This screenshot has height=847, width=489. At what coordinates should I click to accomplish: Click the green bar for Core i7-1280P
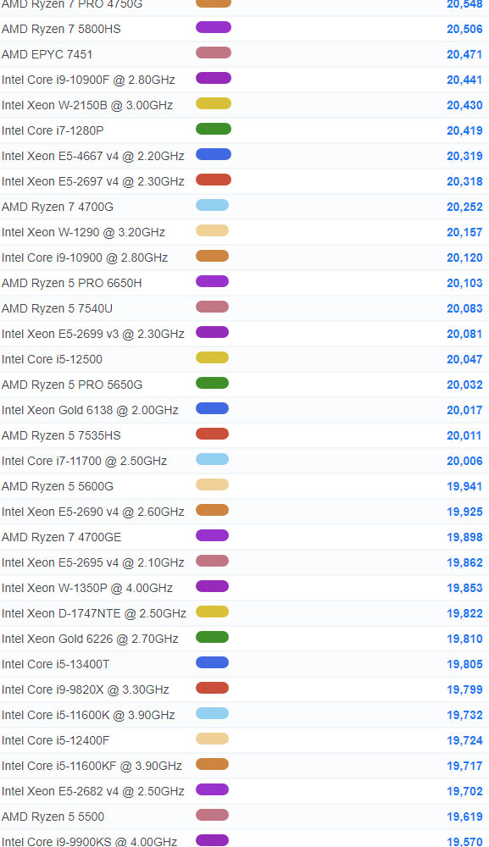tap(214, 129)
